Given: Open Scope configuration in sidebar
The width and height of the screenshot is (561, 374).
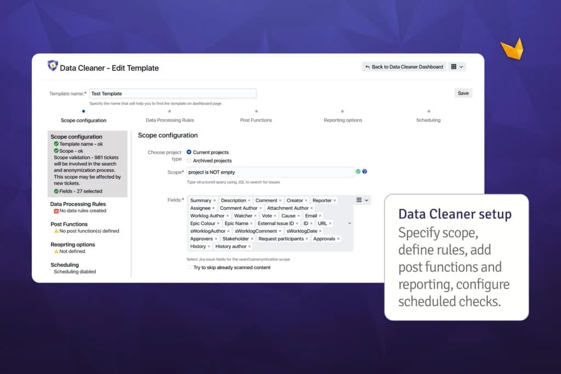Looking at the screenshot, I should coord(76,136).
